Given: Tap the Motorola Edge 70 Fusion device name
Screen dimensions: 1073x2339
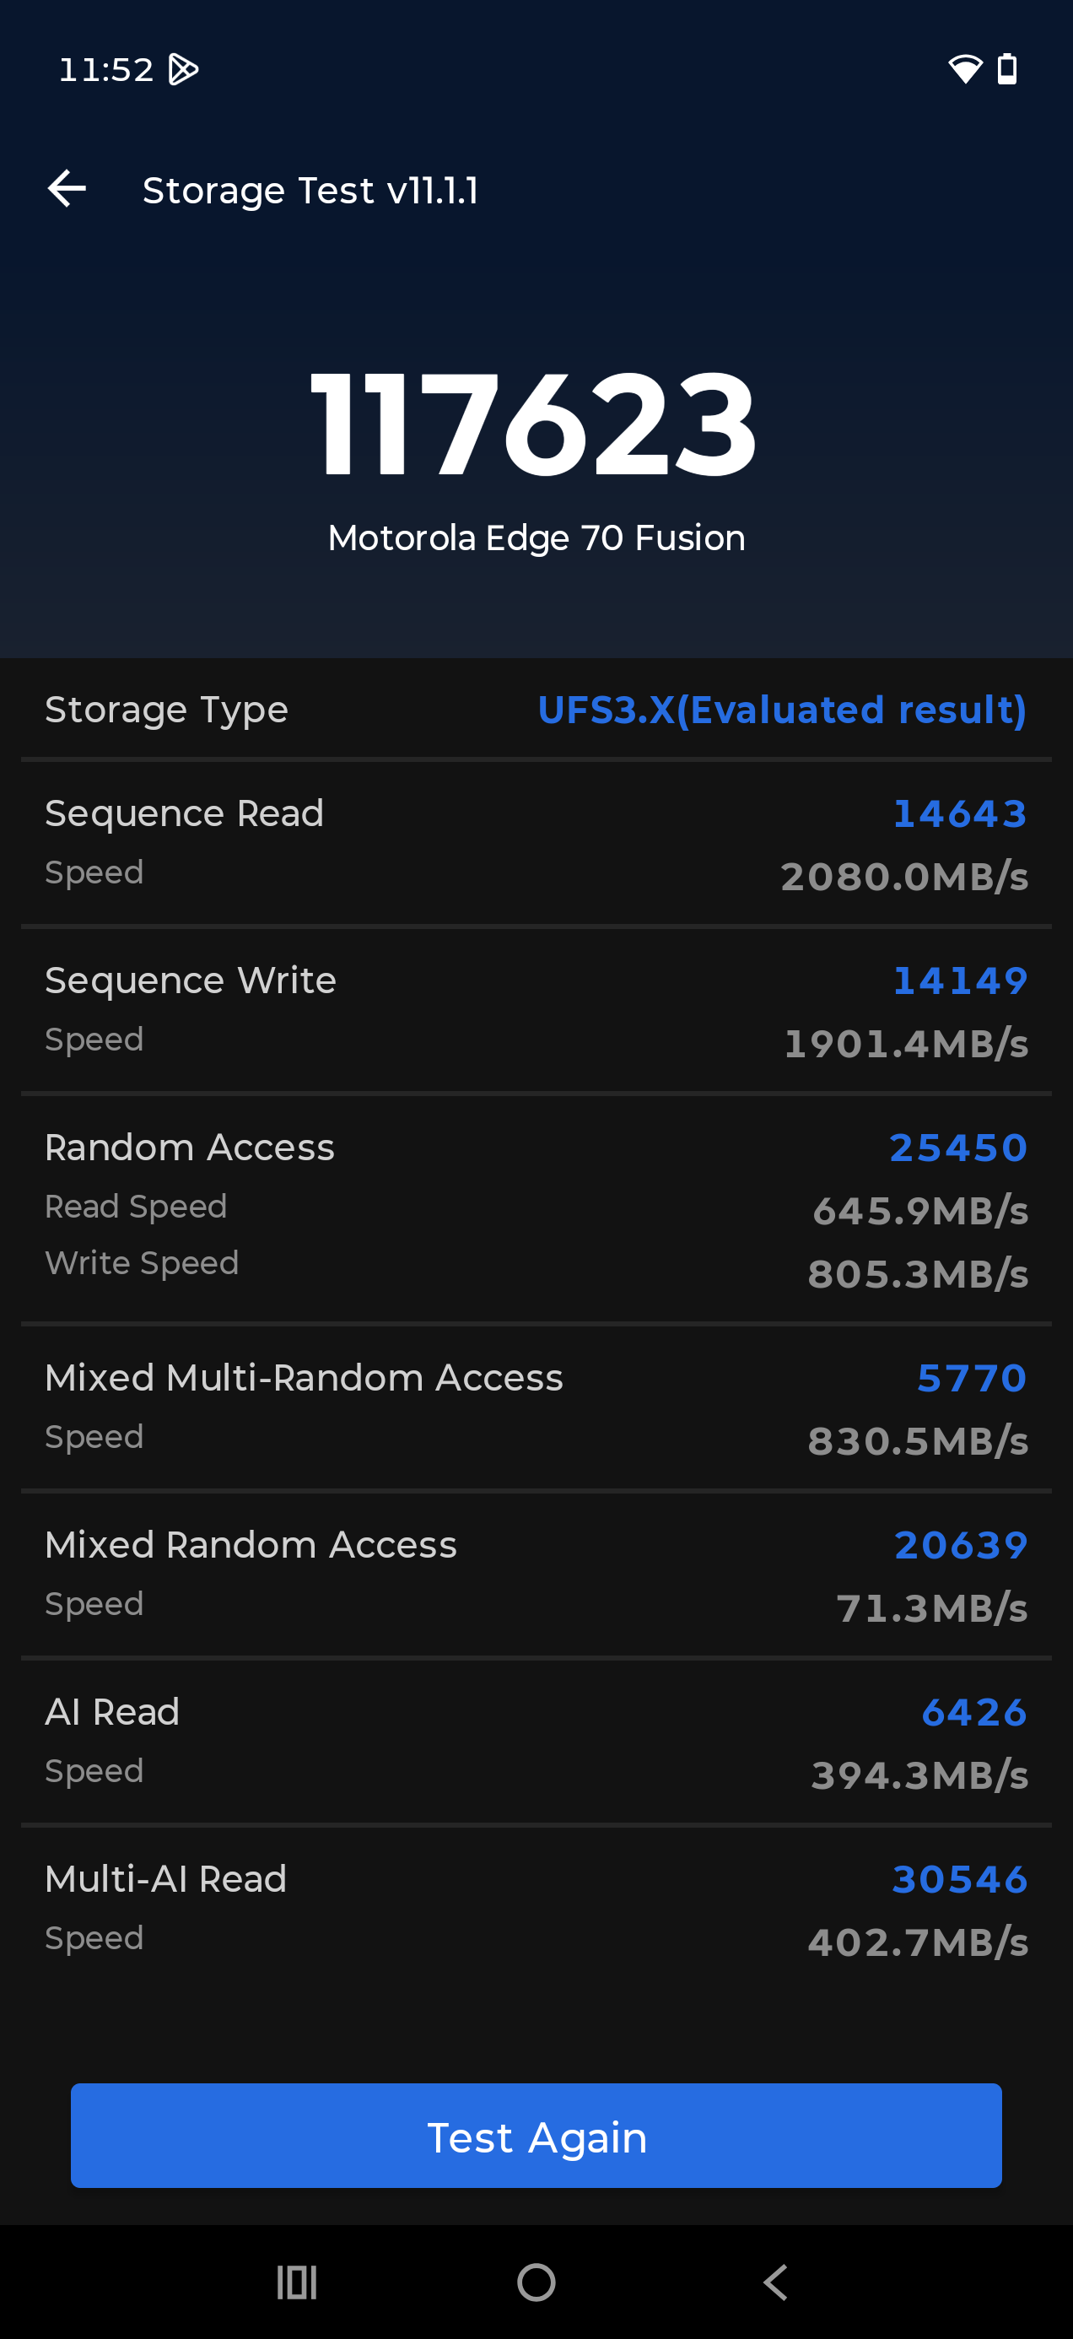Looking at the screenshot, I should [x=536, y=537].
